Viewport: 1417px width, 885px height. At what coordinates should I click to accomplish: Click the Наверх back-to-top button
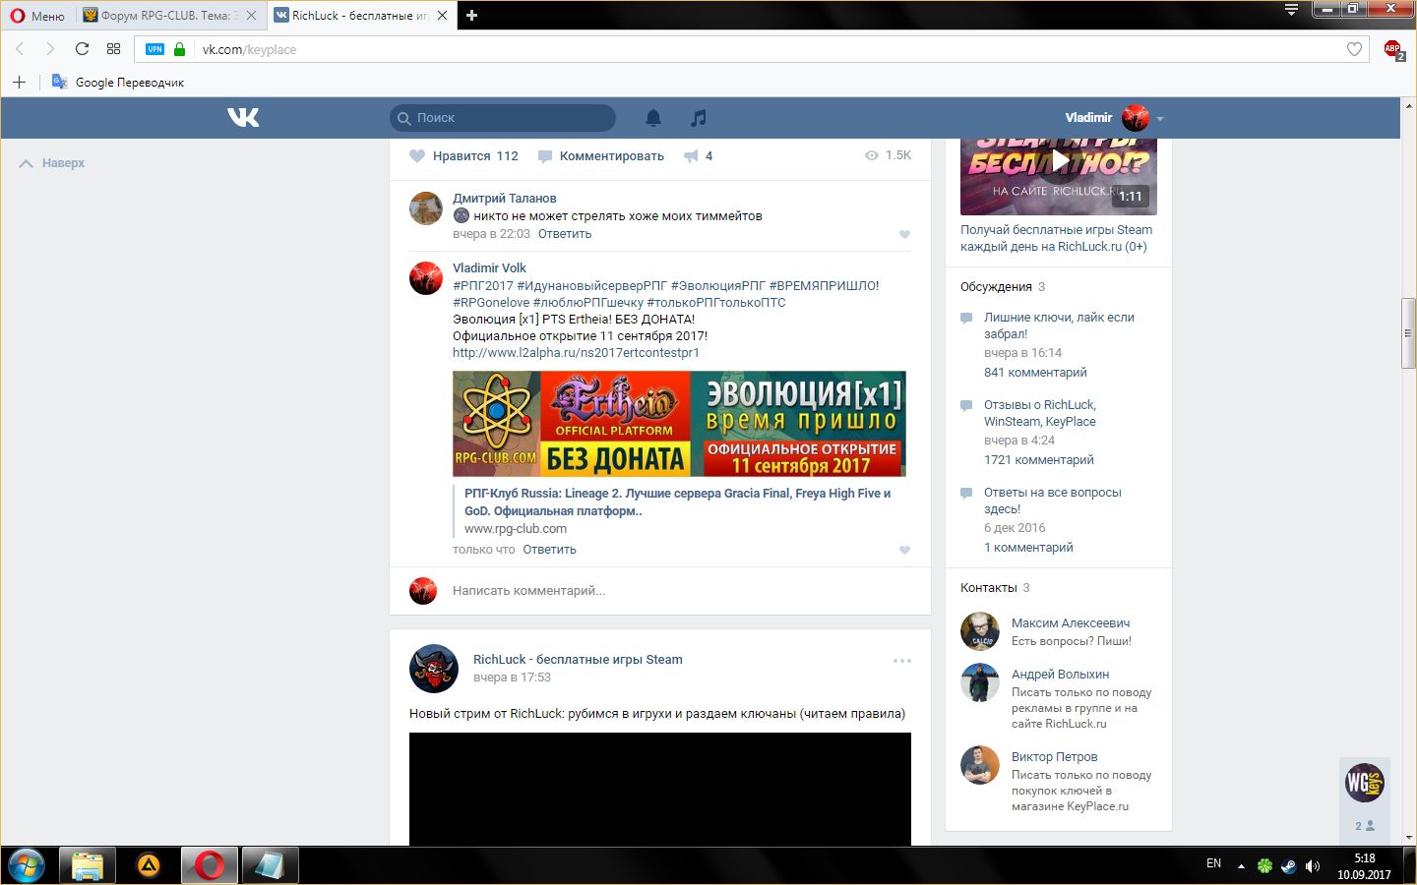pyautogui.click(x=52, y=163)
